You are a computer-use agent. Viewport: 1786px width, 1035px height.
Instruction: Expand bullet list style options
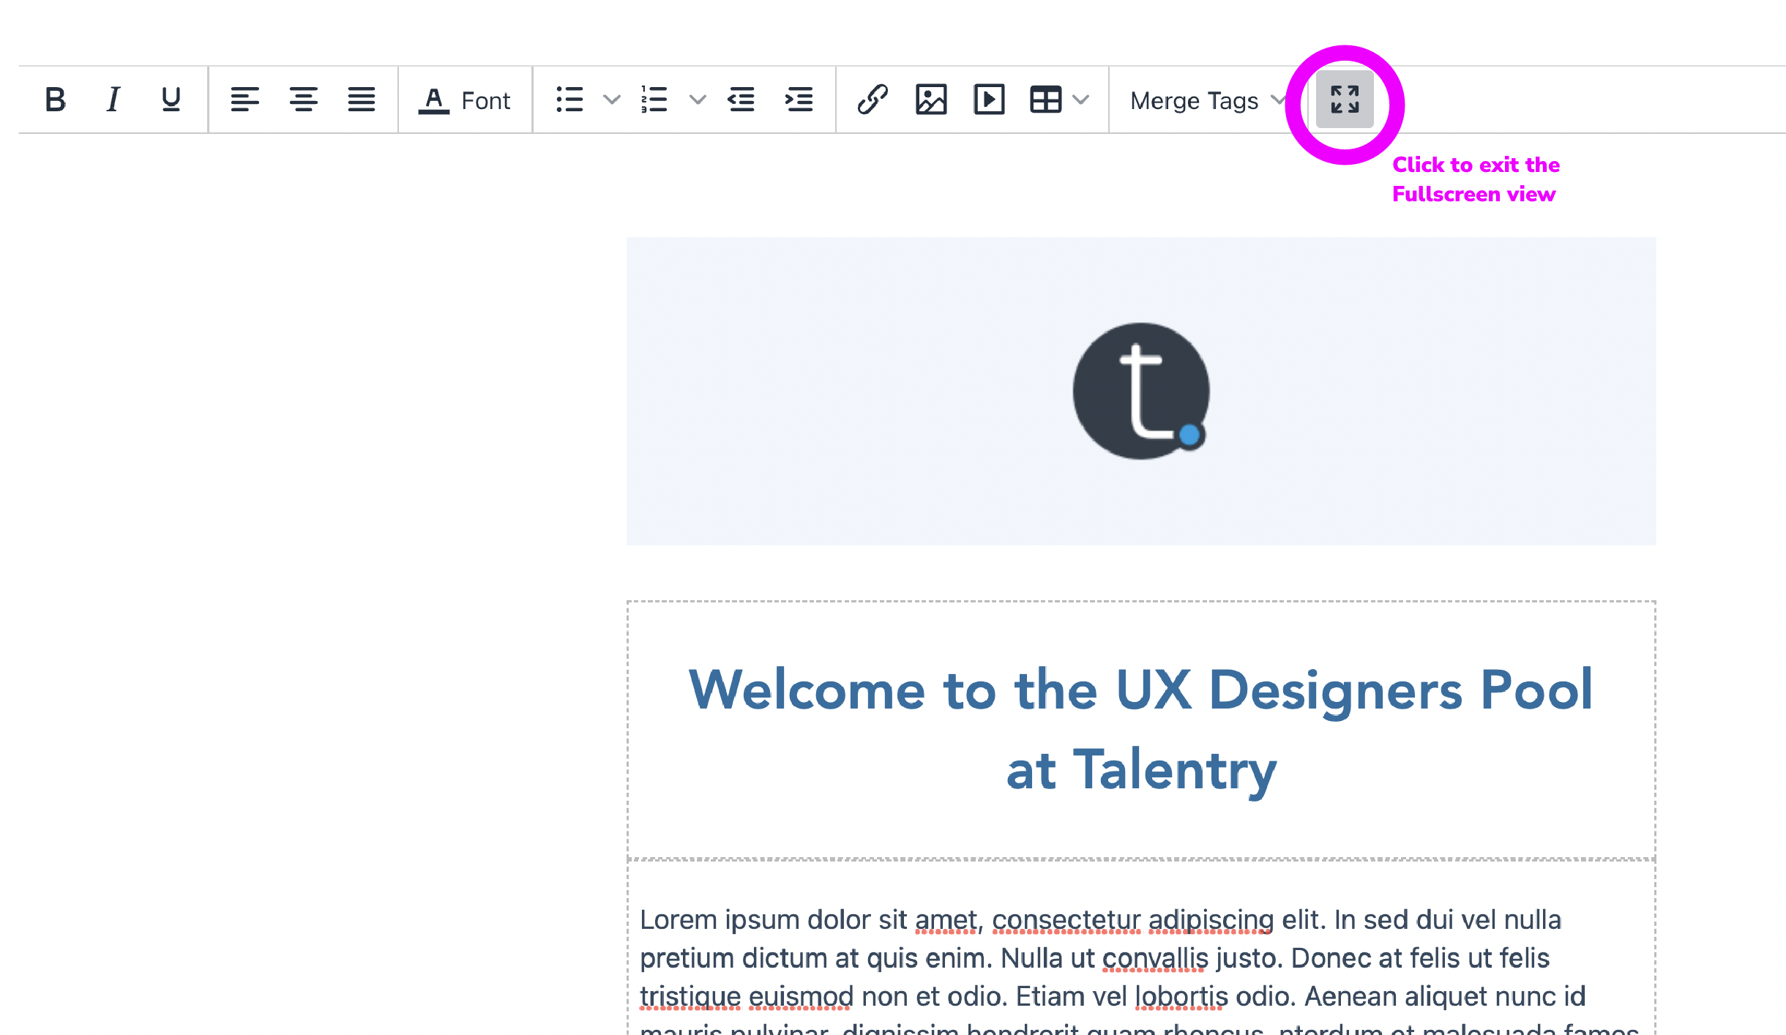[x=611, y=100]
